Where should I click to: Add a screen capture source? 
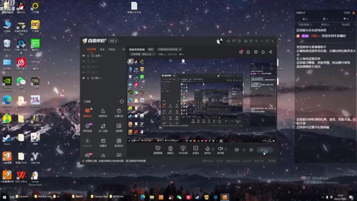158,150
